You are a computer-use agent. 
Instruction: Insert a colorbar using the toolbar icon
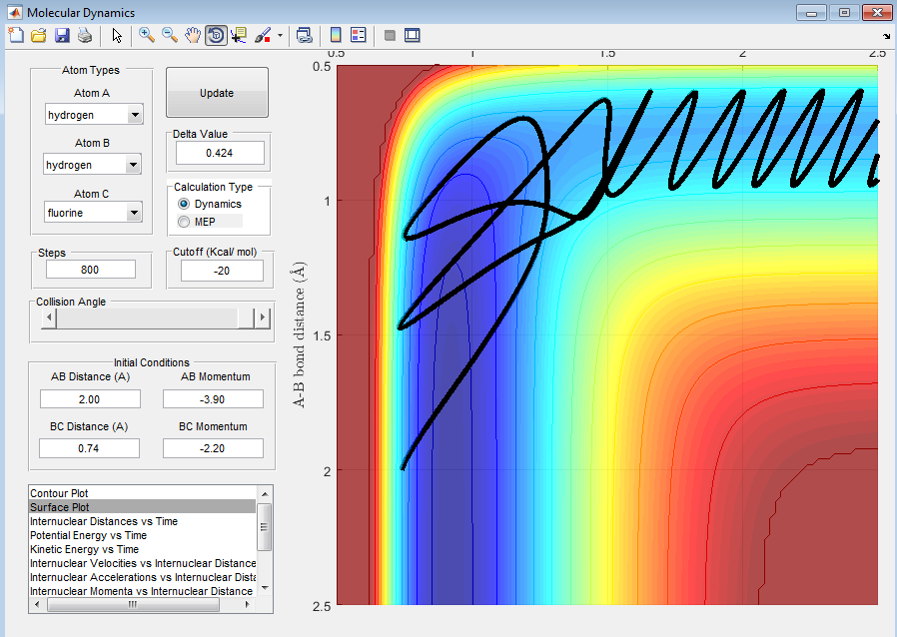[336, 36]
